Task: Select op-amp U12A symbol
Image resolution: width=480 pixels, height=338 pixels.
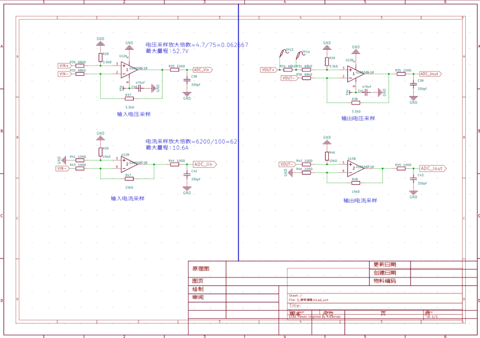Action: [x=128, y=70]
